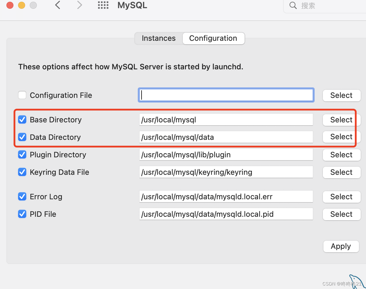Viewport: 366px width, 289px height.
Task: Switch to the Instances tab
Action: [158, 38]
